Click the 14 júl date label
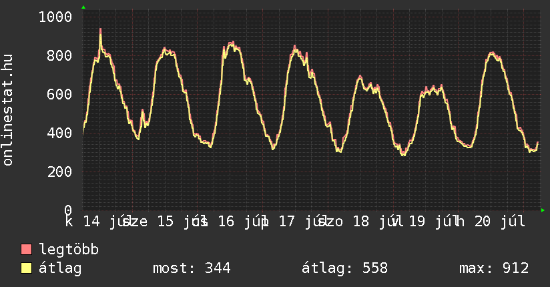 pos(107,222)
